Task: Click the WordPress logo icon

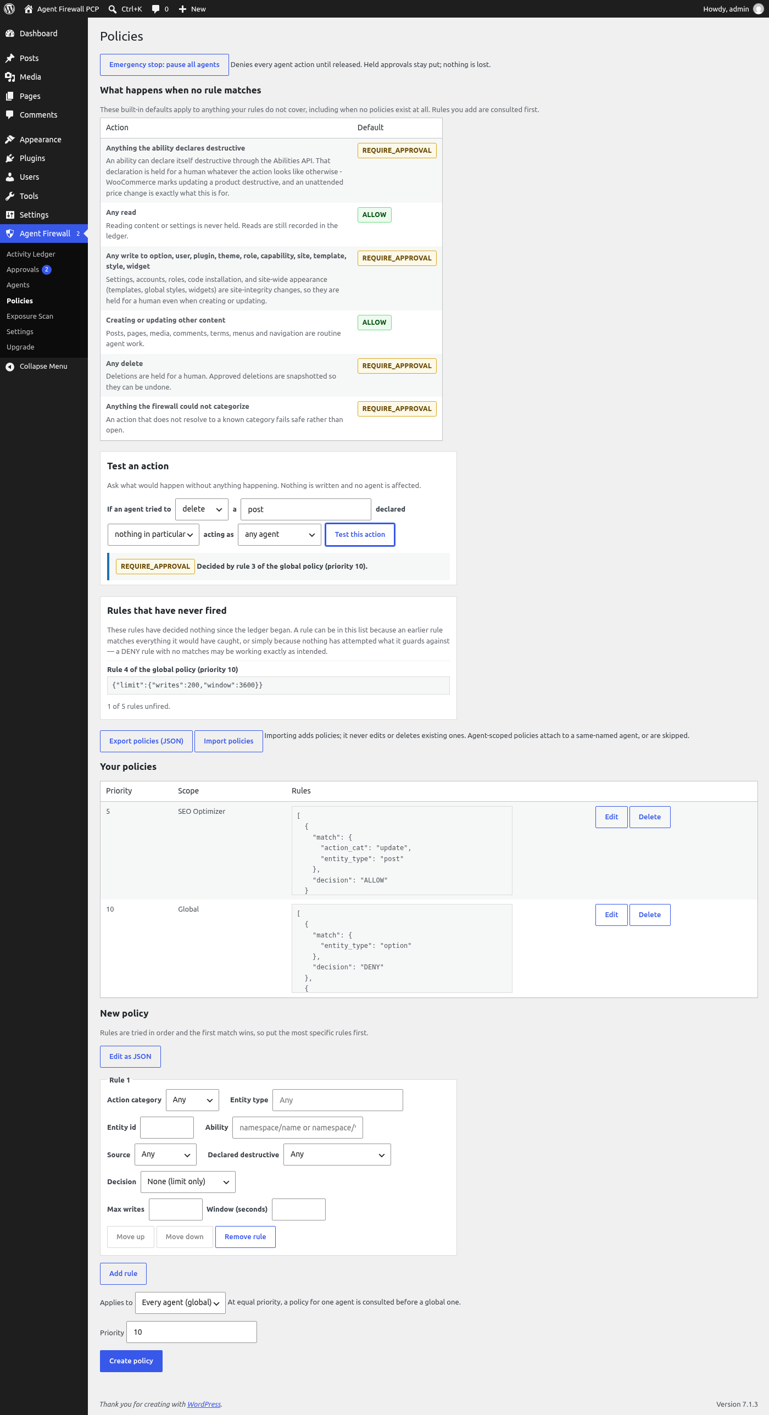Action: coord(9,9)
